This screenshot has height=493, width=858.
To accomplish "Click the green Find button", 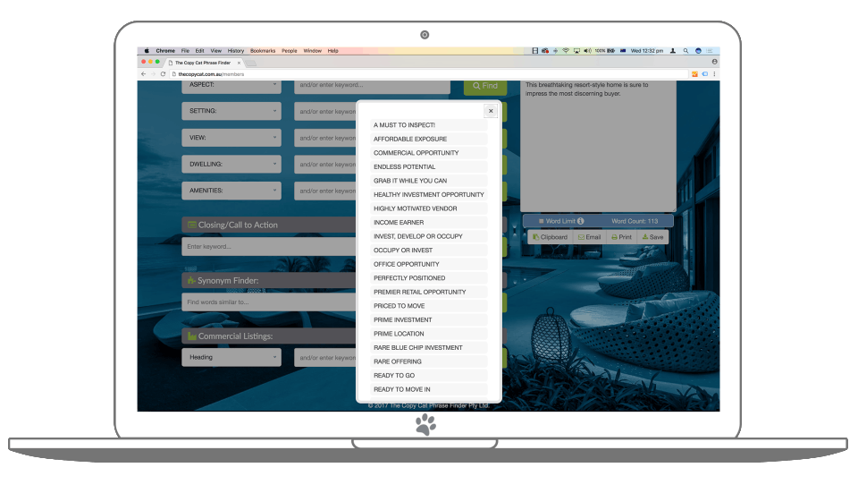I will pos(485,86).
